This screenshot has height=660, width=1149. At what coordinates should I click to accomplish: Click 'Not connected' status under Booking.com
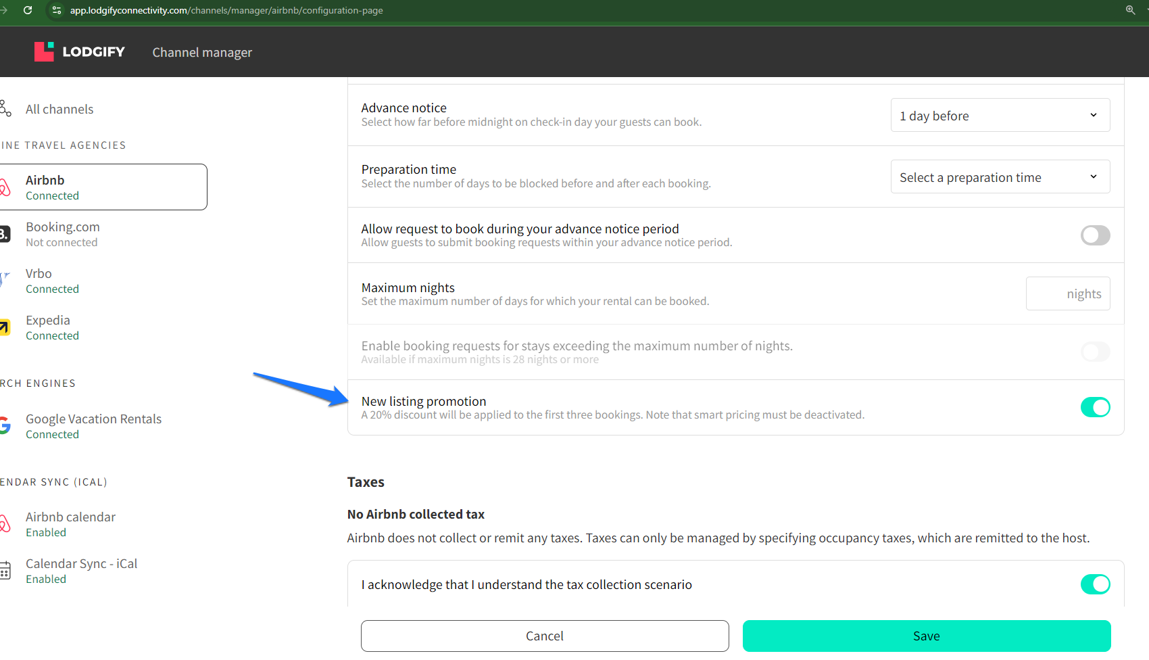[x=62, y=242]
